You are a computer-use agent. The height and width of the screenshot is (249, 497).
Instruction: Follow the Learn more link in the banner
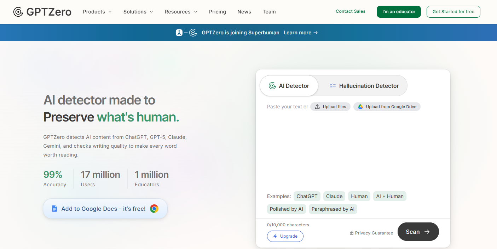tap(297, 33)
